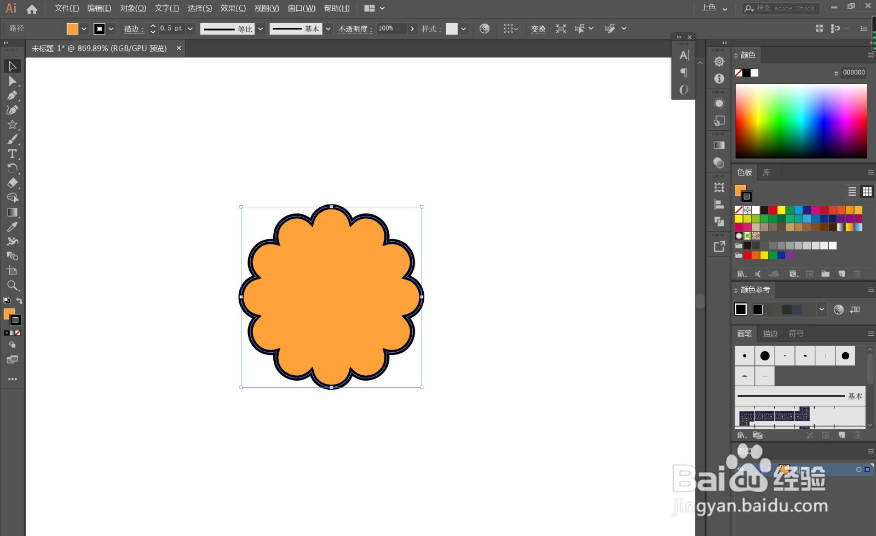Viewport: 876px width, 536px height.
Task: Click the 上色 workspace label
Action: point(708,8)
